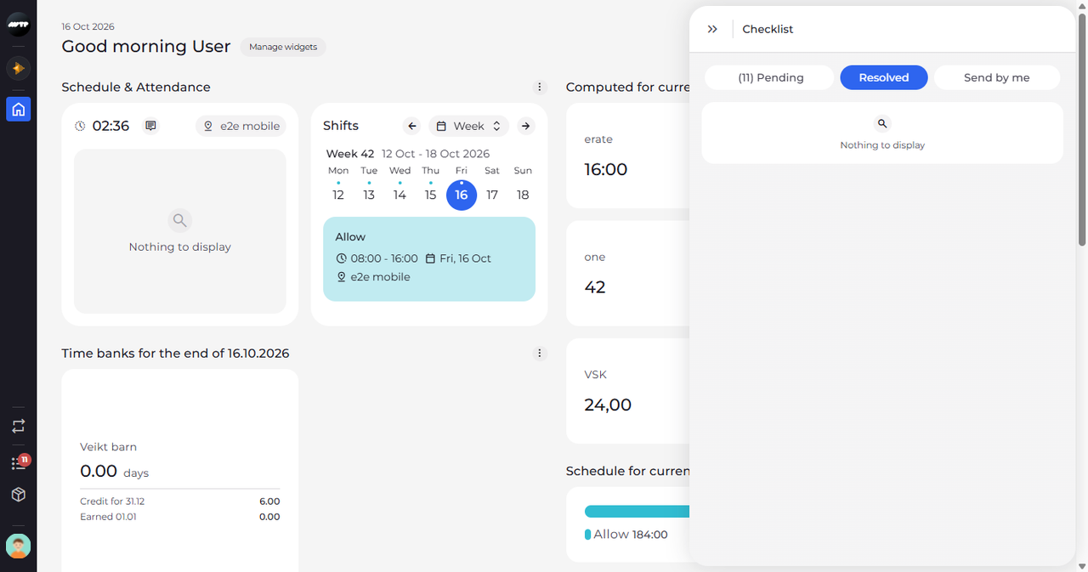Open the orange star sidebar icon

tap(19, 68)
